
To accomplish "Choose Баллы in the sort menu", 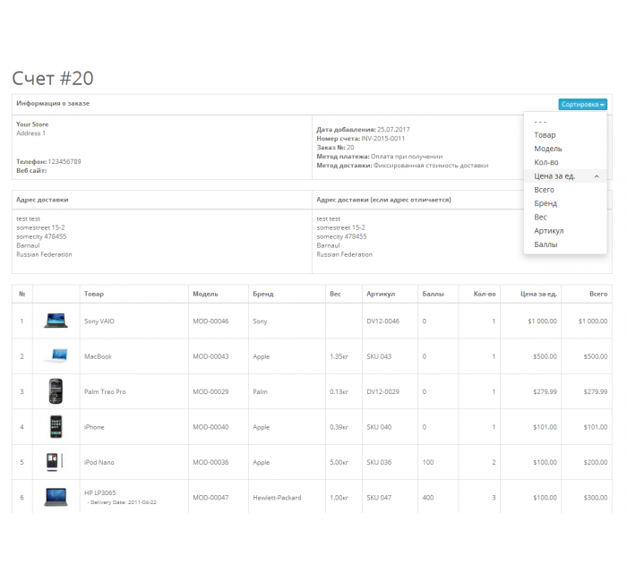I will point(565,244).
